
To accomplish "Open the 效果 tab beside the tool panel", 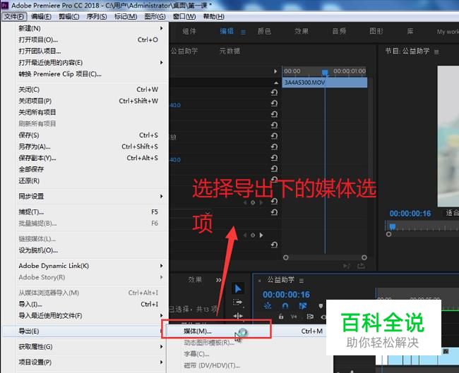I will 195,280.
